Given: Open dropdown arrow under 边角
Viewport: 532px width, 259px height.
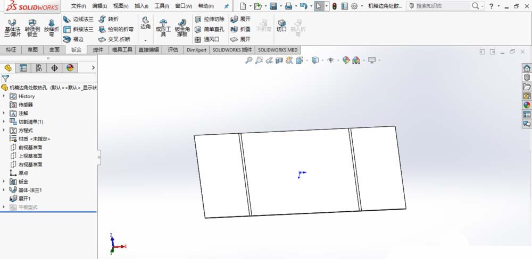Looking at the screenshot, I should click(146, 40).
